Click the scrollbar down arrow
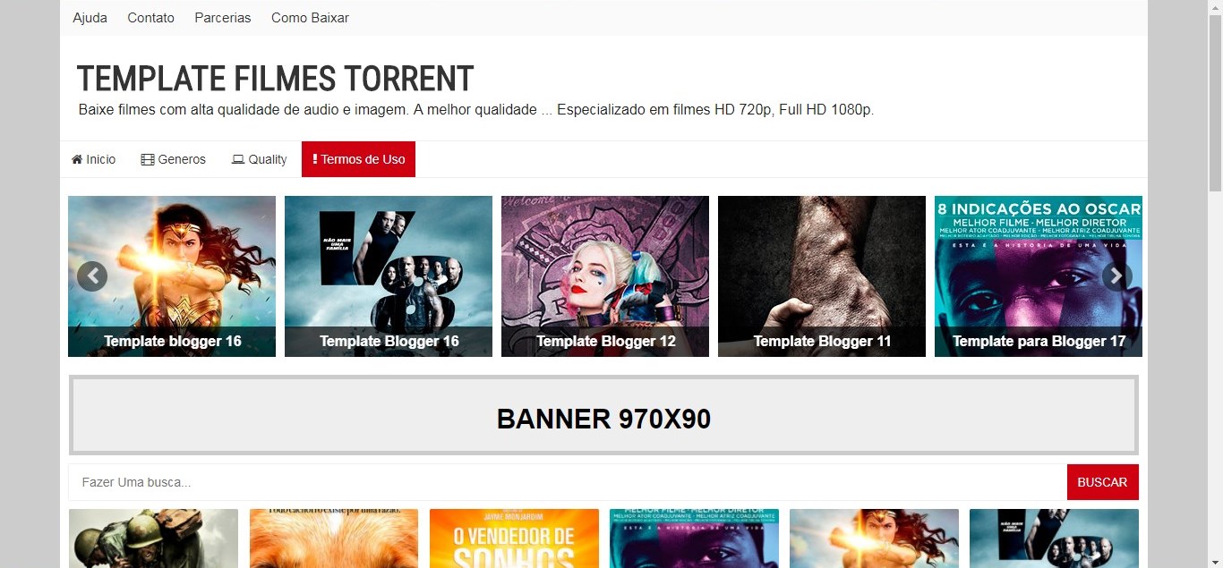The height and width of the screenshot is (568, 1223). (1216, 560)
